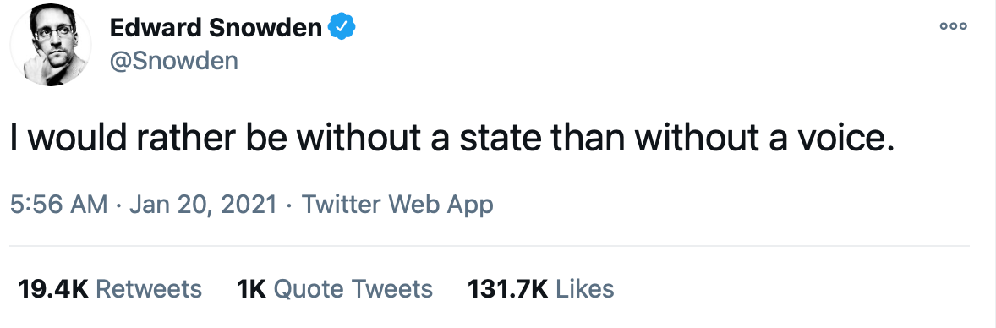The height and width of the screenshot is (328, 996).
Task: Click the "Quote Tweets" label text
Action: pos(353,289)
